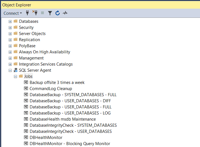Click job icon for DatabaseHealth msdb Maintenance

click(26, 119)
